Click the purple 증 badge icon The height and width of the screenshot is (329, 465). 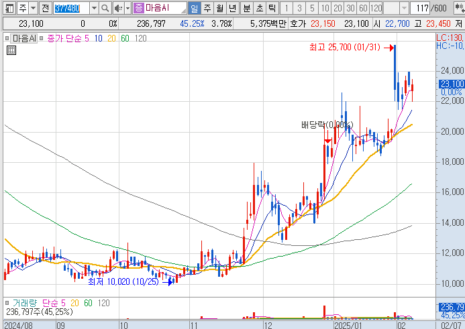(138, 8)
